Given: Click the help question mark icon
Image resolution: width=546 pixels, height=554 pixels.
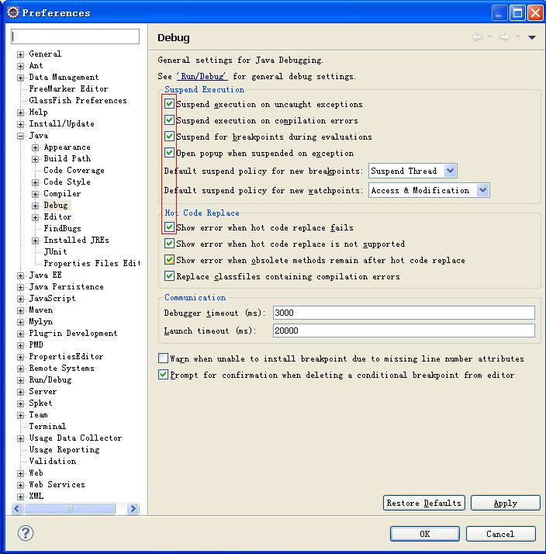Looking at the screenshot, I should click(26, 533).
